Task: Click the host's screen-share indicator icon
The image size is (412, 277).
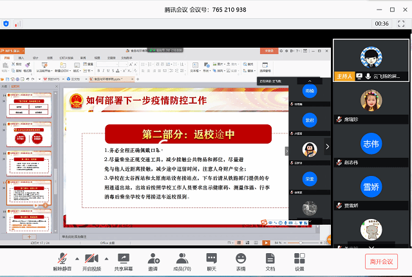Action: tap(359, 76)
